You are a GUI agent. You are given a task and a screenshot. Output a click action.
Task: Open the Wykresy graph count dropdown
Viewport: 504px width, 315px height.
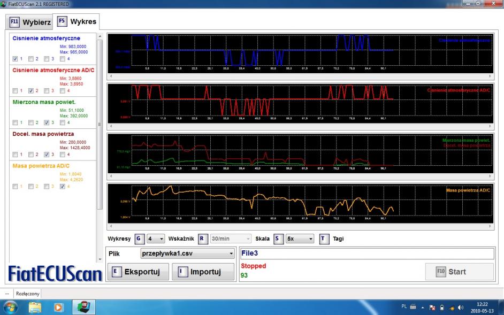point(156,239)
